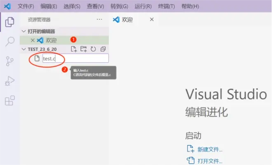Collapse the TEST_23_6_20 folder section

click(x=23, y=49)
